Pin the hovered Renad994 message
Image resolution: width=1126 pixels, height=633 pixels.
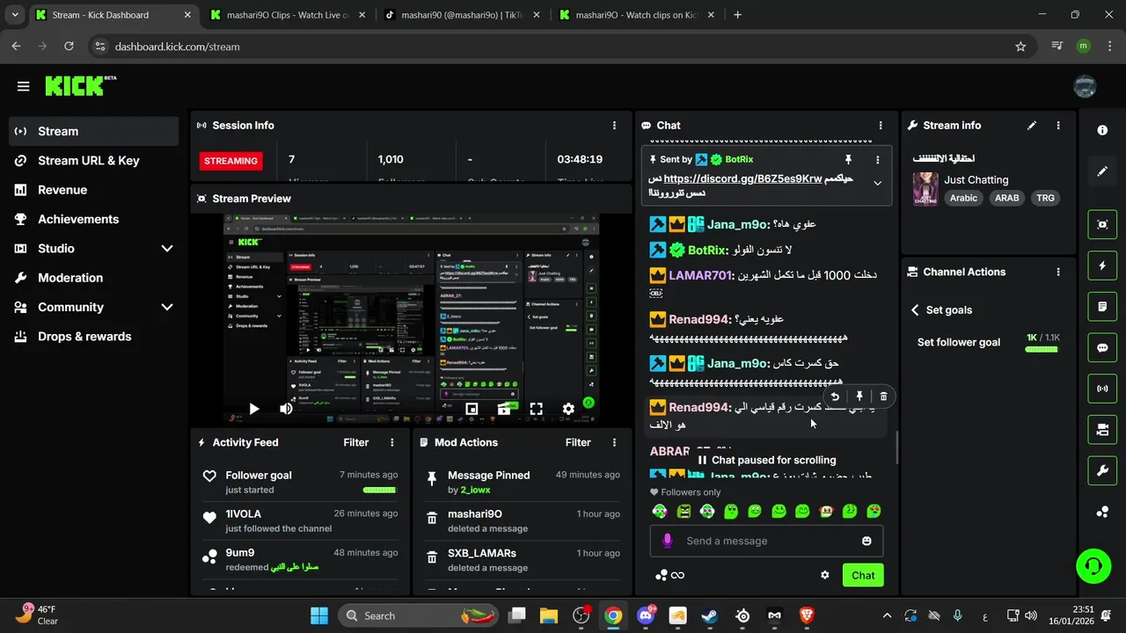(x=859, y=397)
